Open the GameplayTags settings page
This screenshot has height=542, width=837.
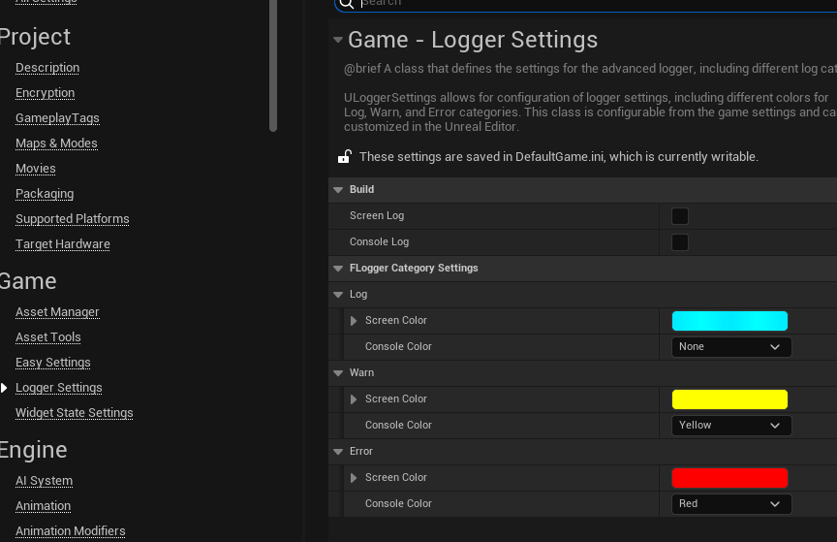tap(57, 118)
